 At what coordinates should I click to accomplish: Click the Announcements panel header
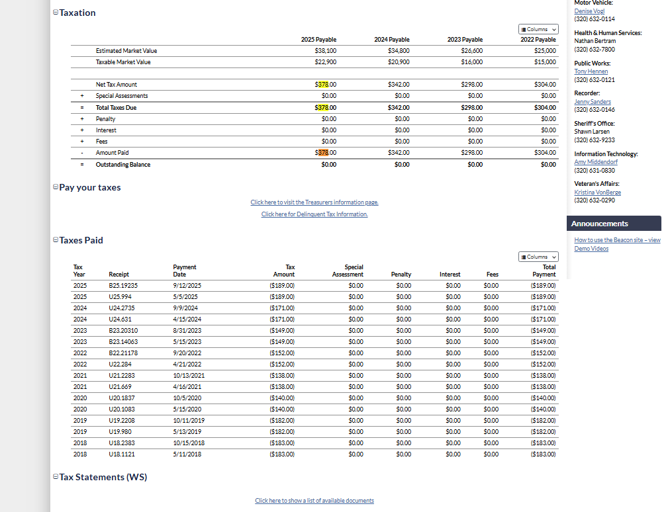pyautogui.click(x=614, y=224)
